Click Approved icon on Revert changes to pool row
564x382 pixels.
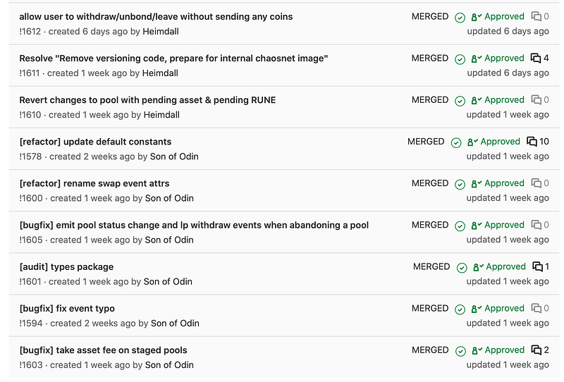tap(477, 100)
